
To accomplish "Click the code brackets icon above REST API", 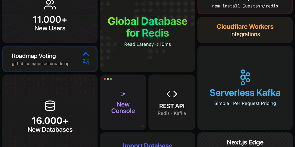I will 172,94.
